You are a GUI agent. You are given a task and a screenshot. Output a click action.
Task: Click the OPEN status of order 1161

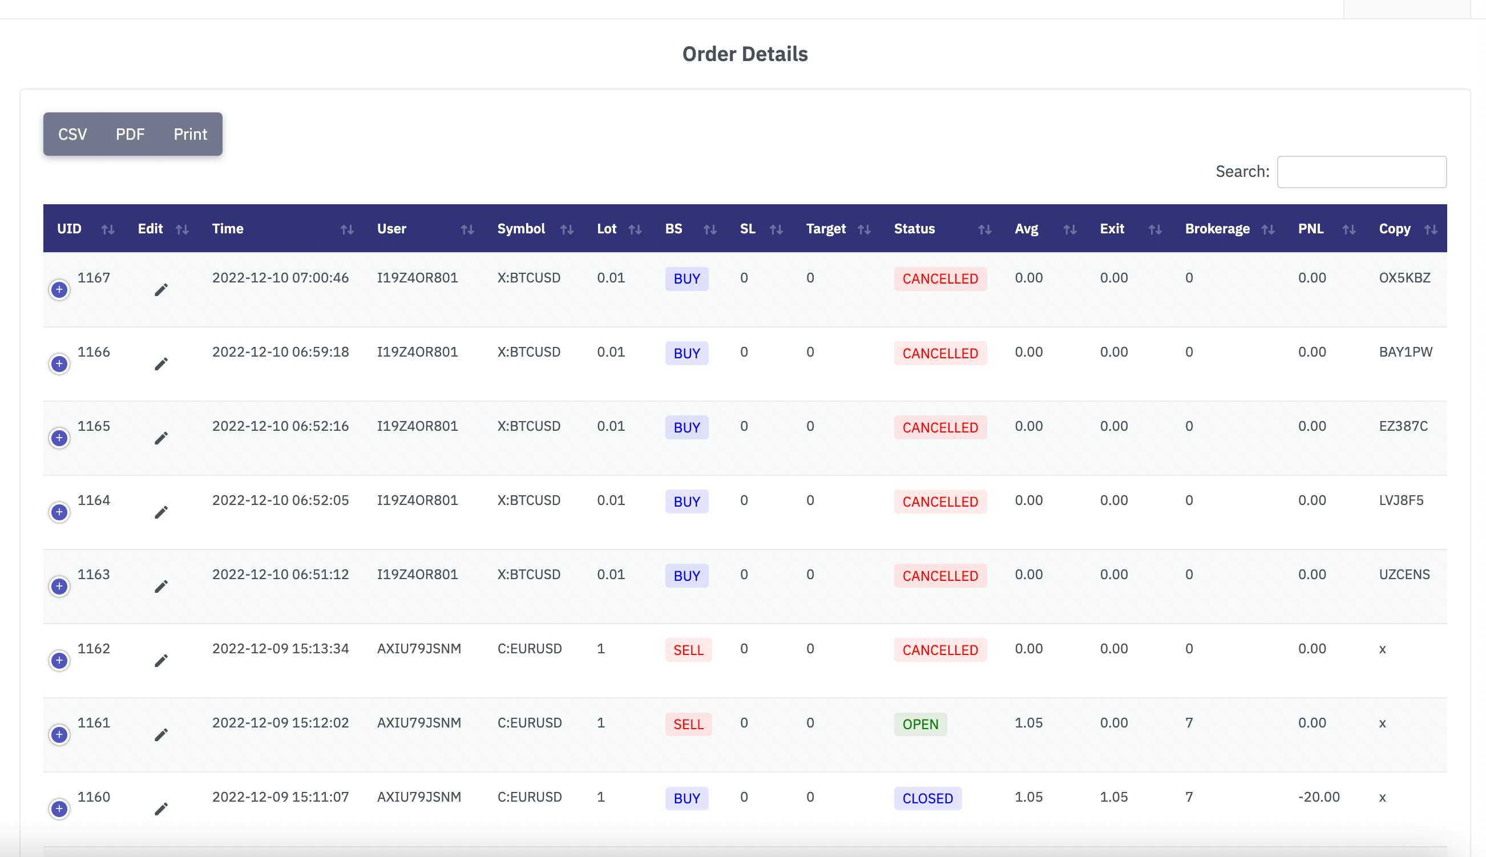[x=920, y=724]
